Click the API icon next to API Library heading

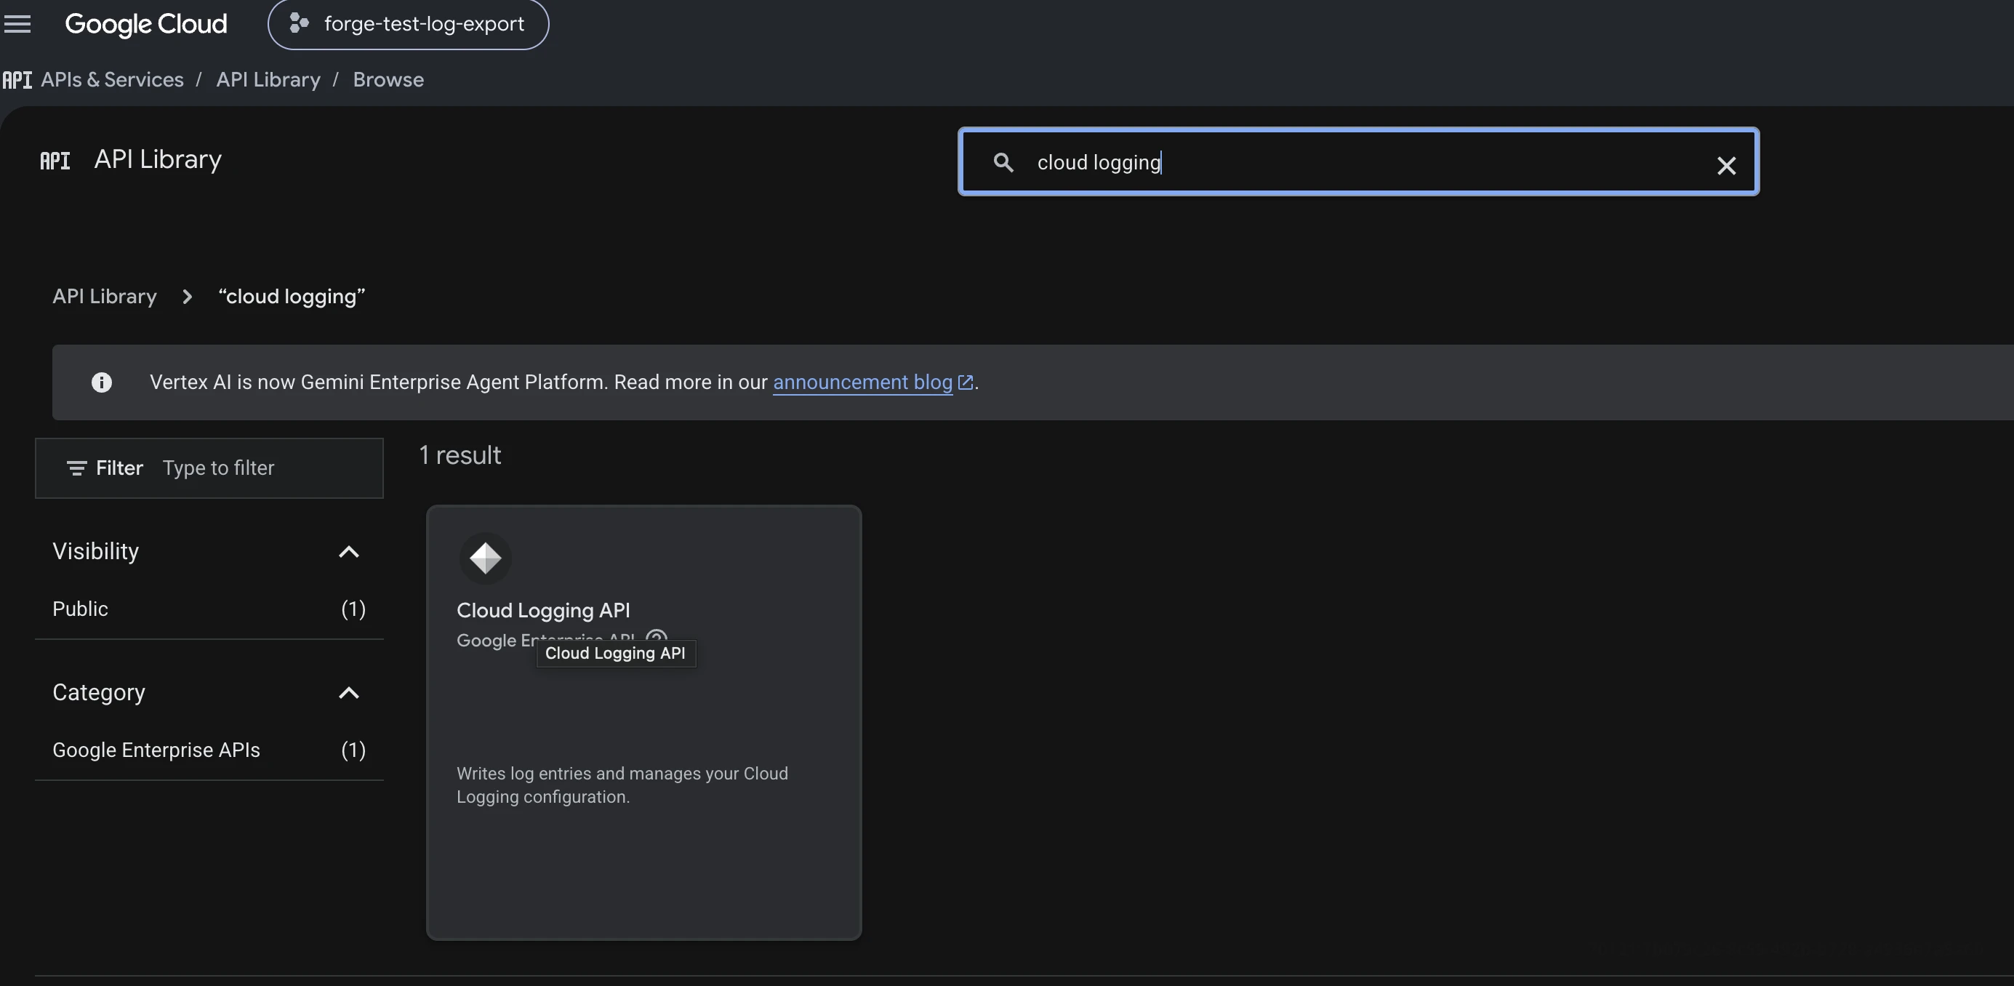point(55,161)
